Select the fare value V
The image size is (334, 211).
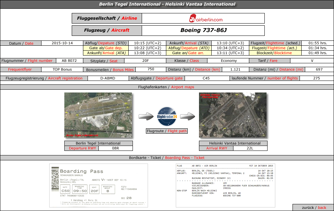tap(312, 60)
